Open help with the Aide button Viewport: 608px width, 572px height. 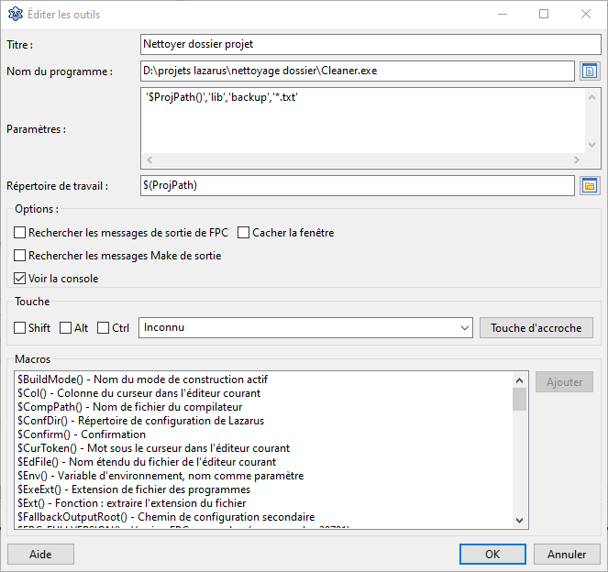[40, 554]
